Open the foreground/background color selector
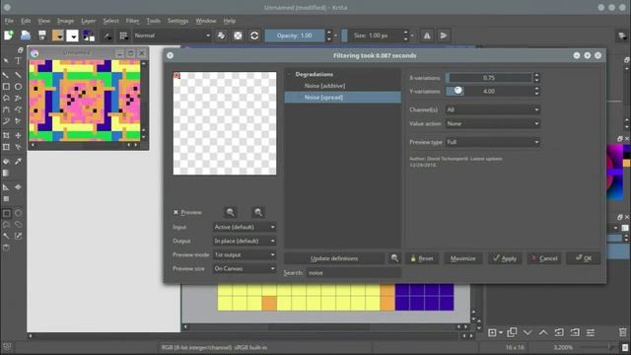Viewport: 631px width, 355px height. (89, 35)
